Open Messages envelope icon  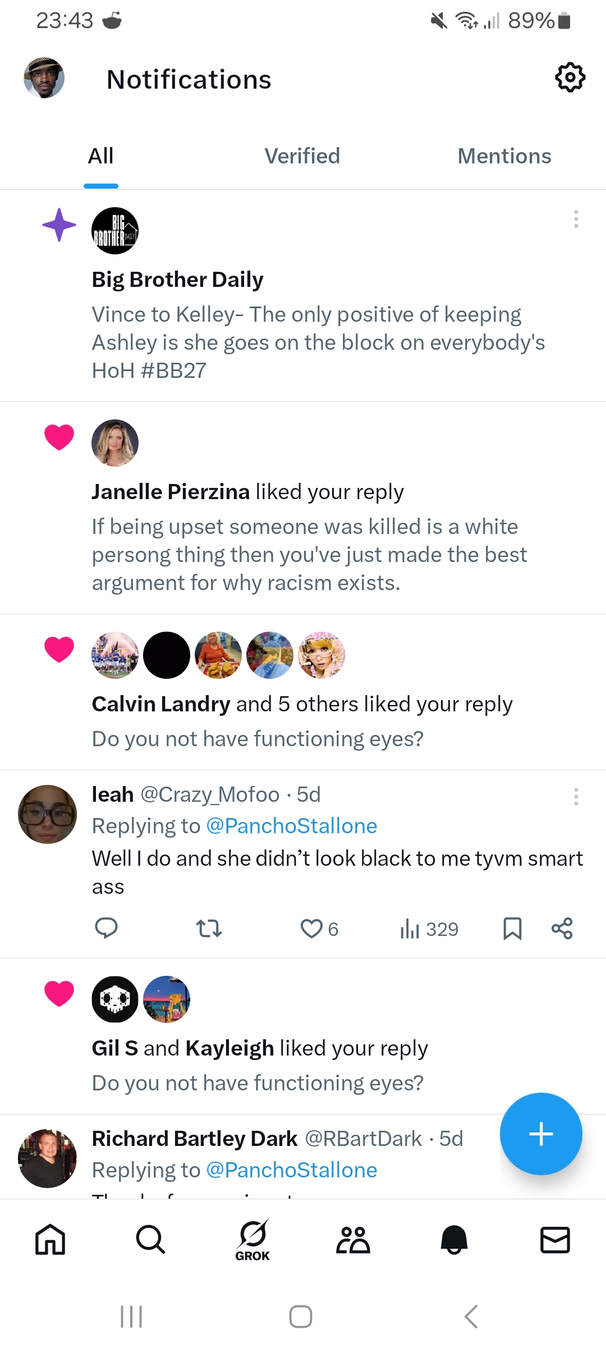(555, 1240)
